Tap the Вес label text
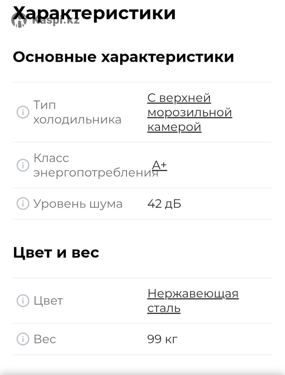The width and height of the screenshot is (285, 375). pyautogui.click(x=45, y=339)
